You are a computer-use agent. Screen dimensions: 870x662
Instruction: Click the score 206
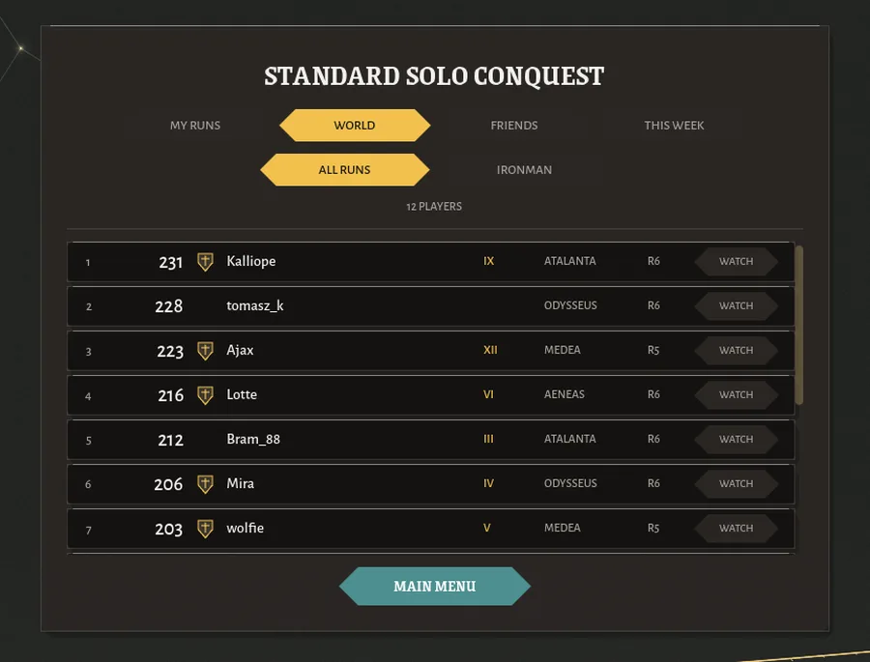[x=168, y=484]
